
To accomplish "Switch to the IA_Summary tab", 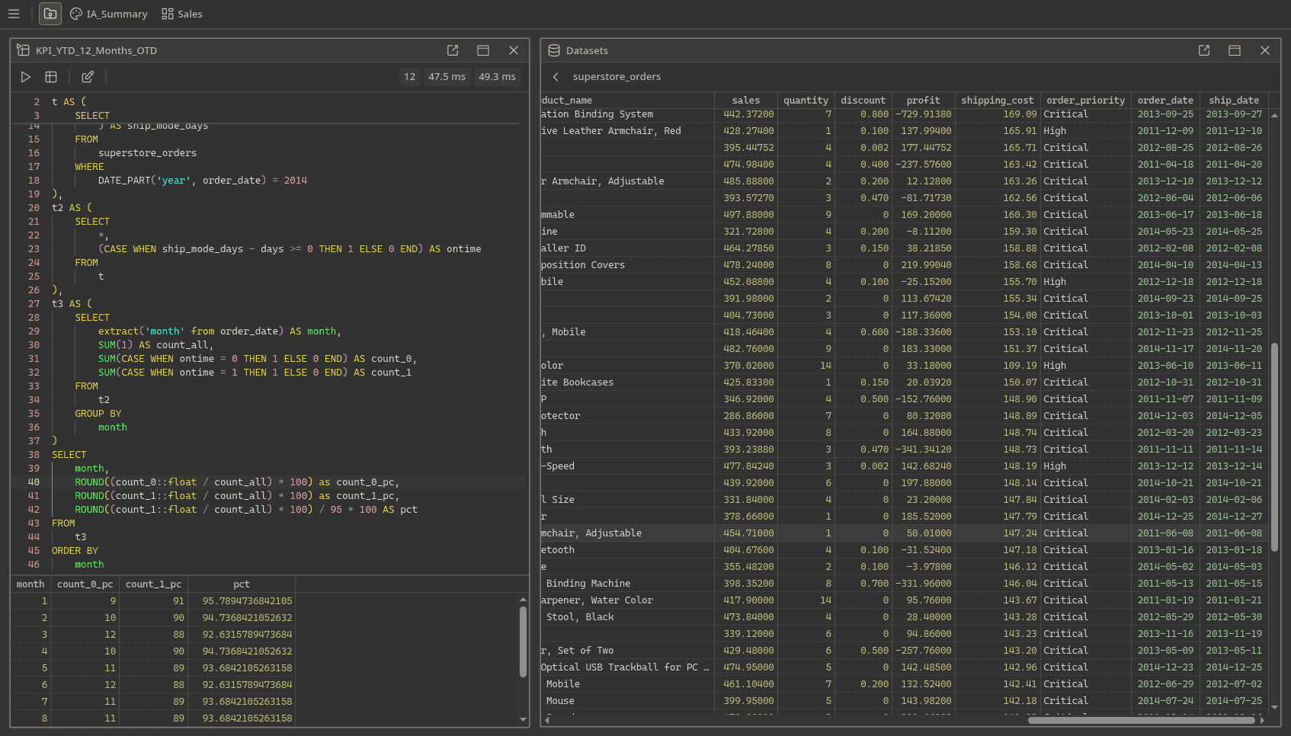I will (116, 14).
